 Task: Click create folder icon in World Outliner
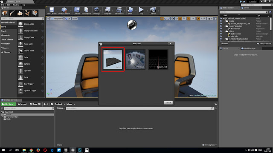[270, 12]
